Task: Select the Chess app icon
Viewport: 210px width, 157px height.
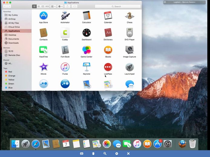Action: coord(130,15)
